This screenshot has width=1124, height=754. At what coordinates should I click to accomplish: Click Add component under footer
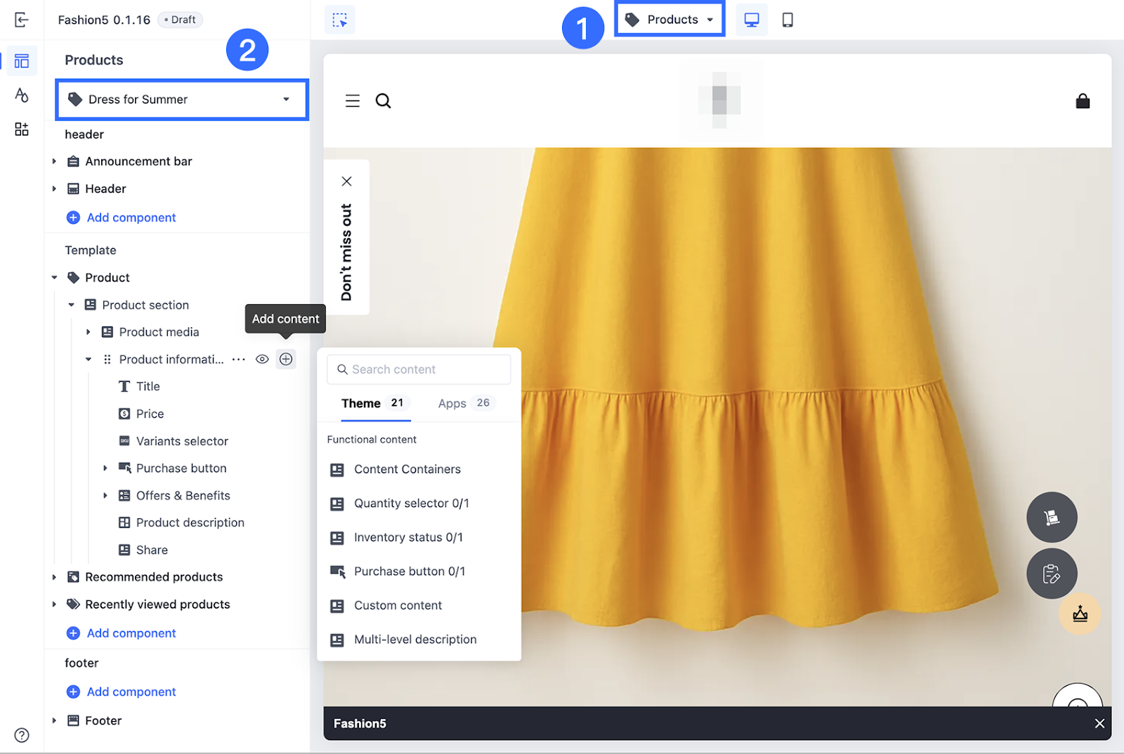point(131,692)
